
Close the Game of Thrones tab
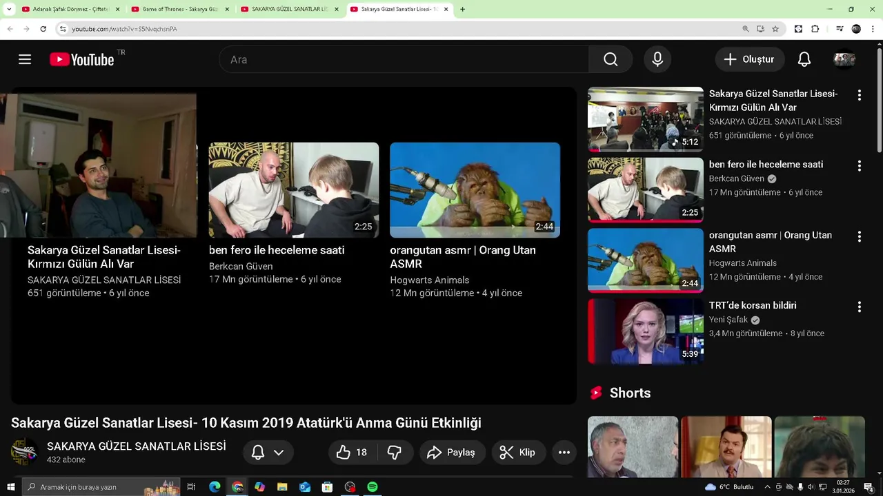point(227,9)
